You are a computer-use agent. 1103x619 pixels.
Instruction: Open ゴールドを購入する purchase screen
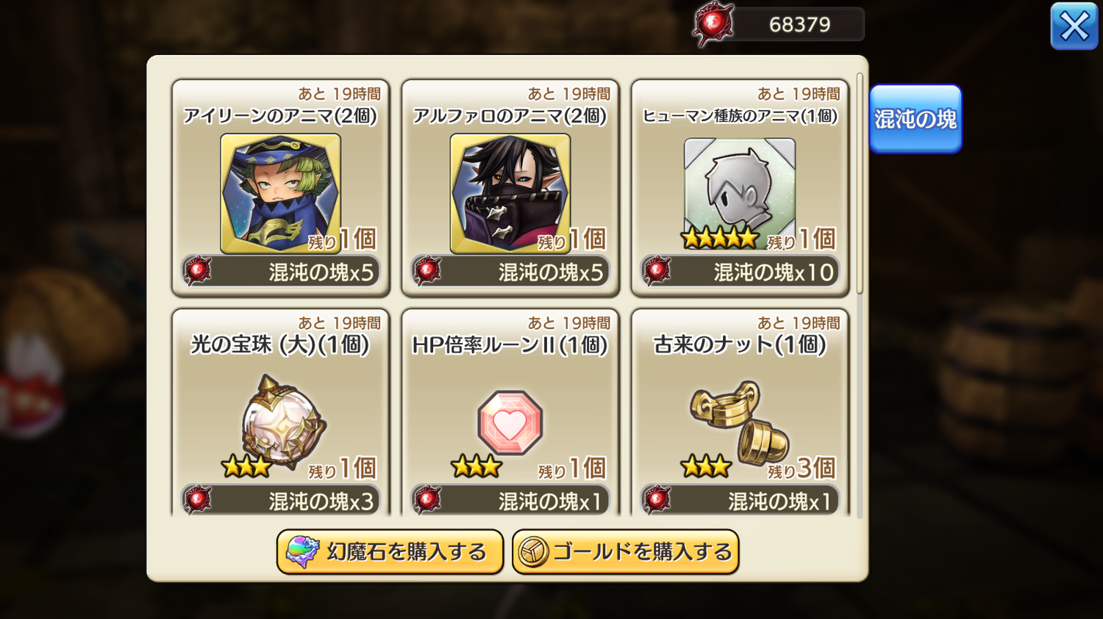coord(626,552)
